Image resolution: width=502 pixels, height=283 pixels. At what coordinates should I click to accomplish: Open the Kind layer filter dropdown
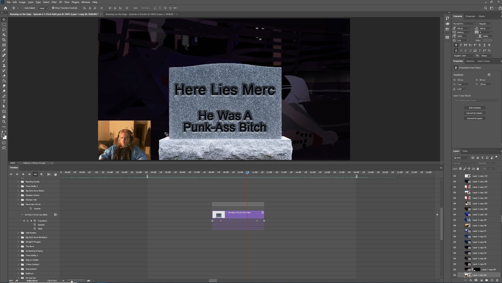pyautogui.click(x=461, y=158)
